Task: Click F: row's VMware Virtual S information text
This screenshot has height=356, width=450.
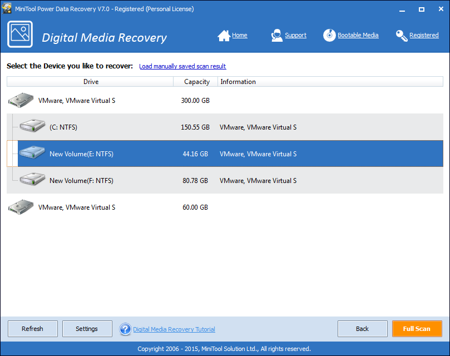Action: tap(258, 181)
